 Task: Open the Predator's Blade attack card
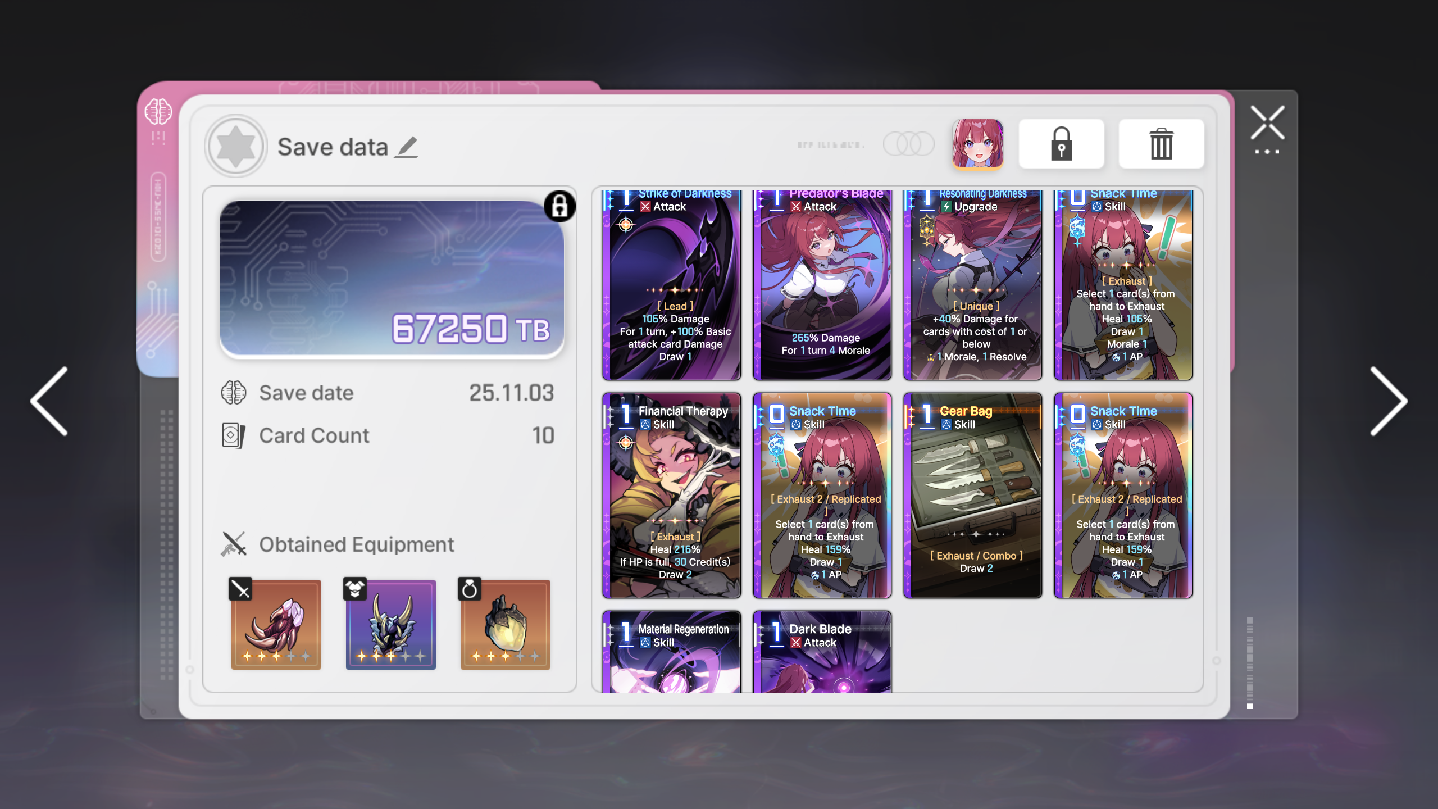(822, 285)
